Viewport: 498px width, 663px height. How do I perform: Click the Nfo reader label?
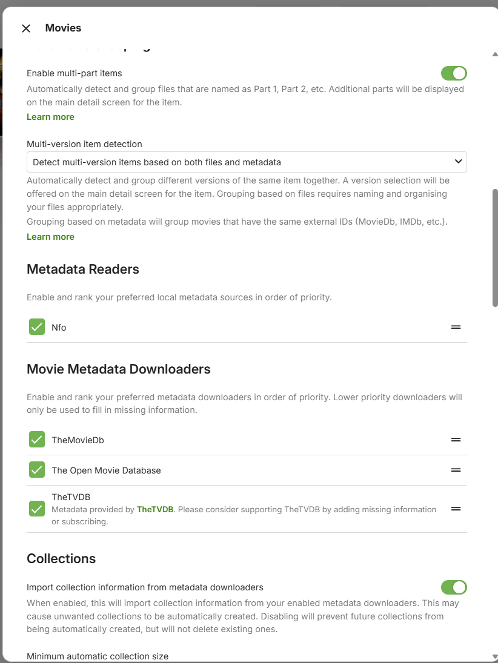[x=59, y=328]
